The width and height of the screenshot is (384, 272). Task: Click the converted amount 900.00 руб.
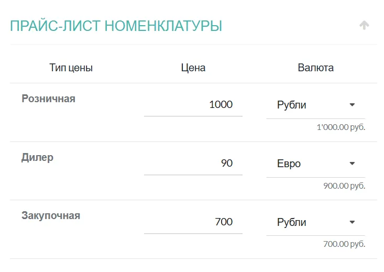(x=344, y=186)
